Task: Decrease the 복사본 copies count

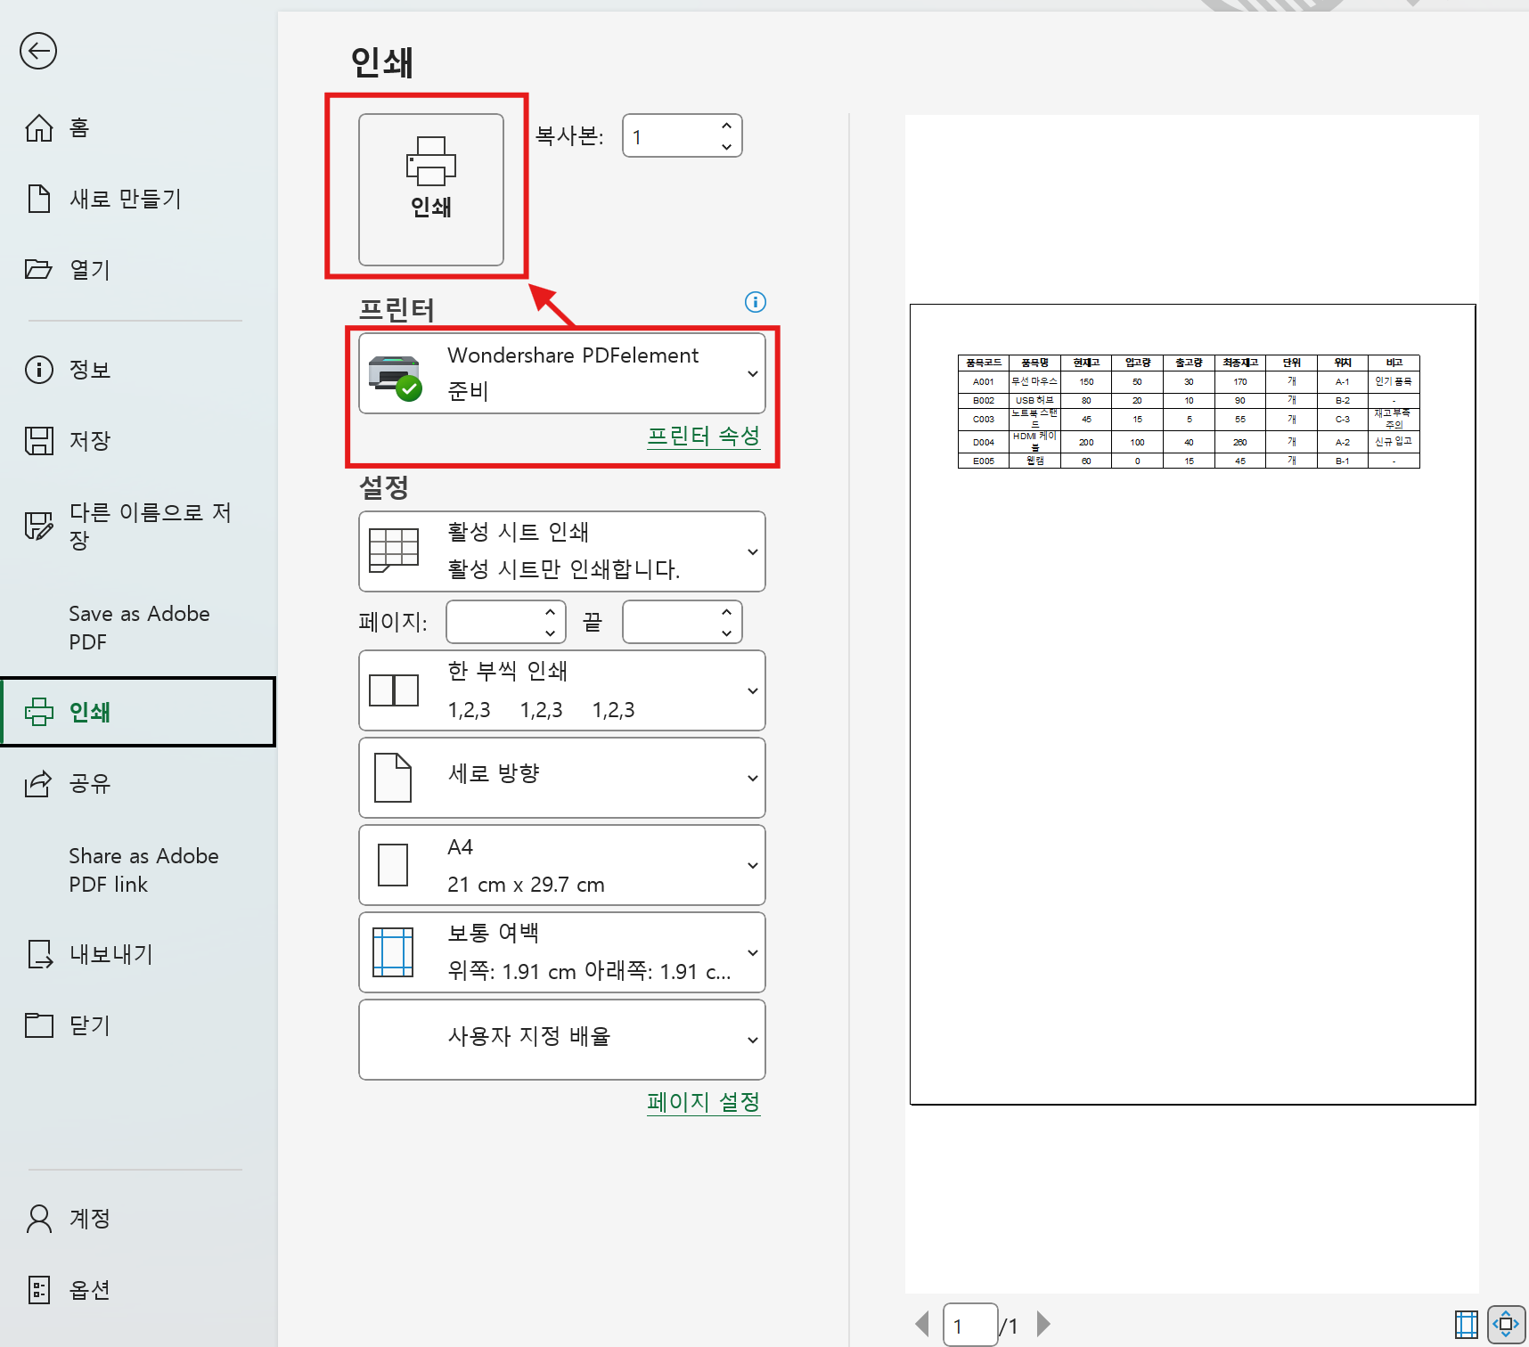Action: 727,146
